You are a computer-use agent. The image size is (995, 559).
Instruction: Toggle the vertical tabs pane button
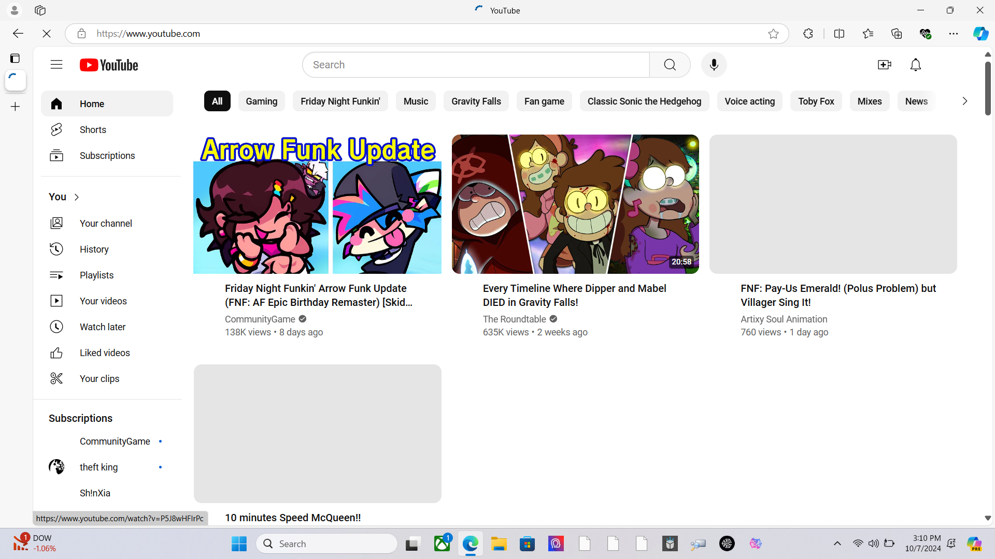pos(15,58)
